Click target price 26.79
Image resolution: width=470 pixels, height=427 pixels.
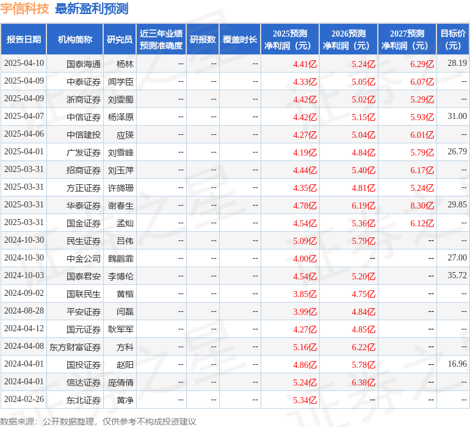457,152
